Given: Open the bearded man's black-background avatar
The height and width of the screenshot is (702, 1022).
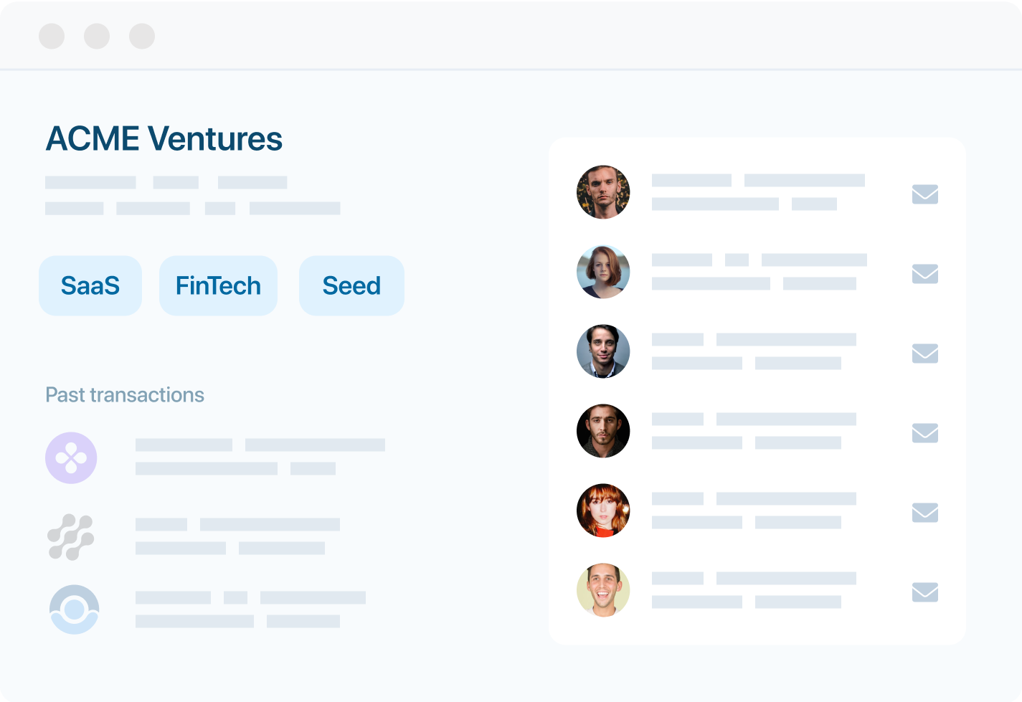Looking at the screenshot, I should [x=603, y=431].
